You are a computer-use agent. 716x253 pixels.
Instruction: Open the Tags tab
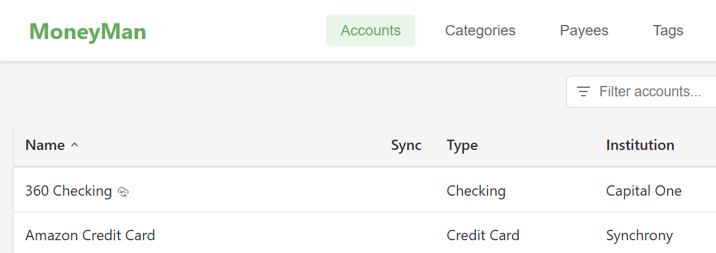click(668, 30)
